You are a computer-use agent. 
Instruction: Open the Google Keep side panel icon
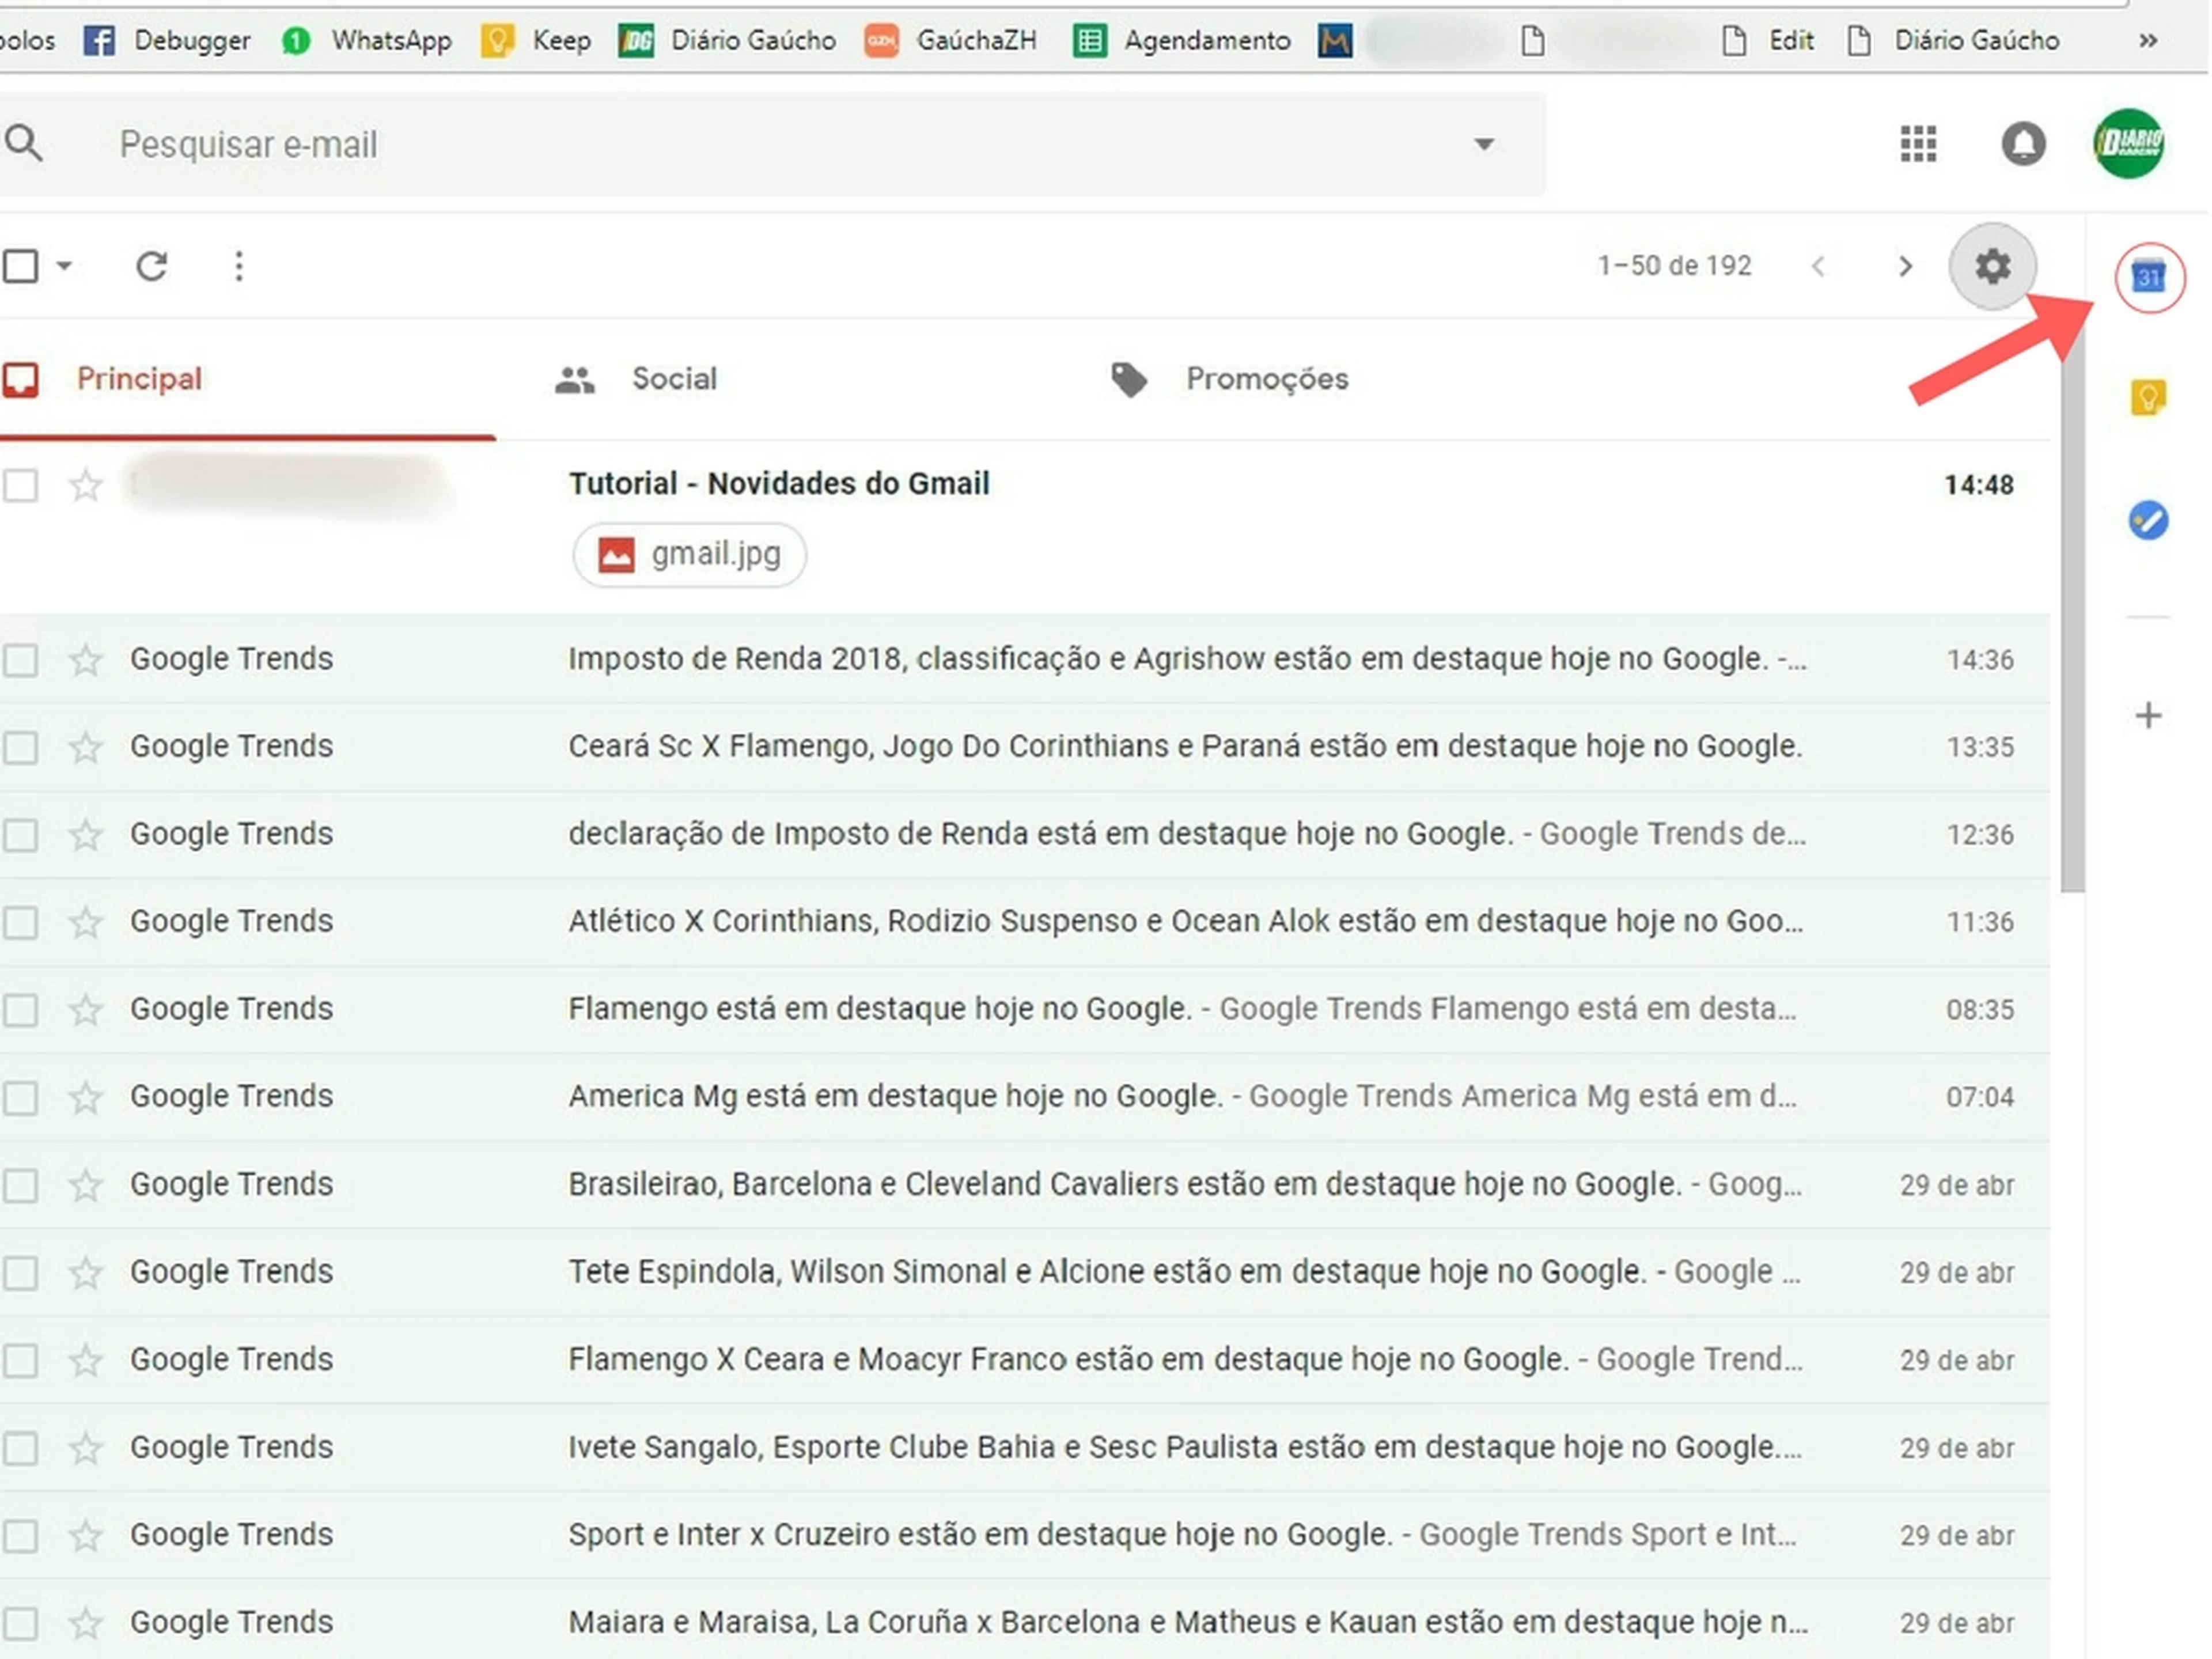point(2148,398)
